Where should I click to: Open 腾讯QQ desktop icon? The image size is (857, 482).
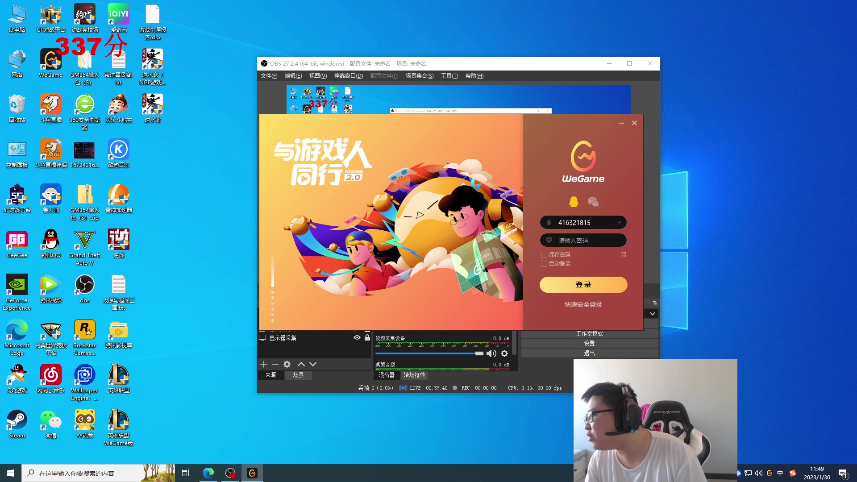[51, 244]
